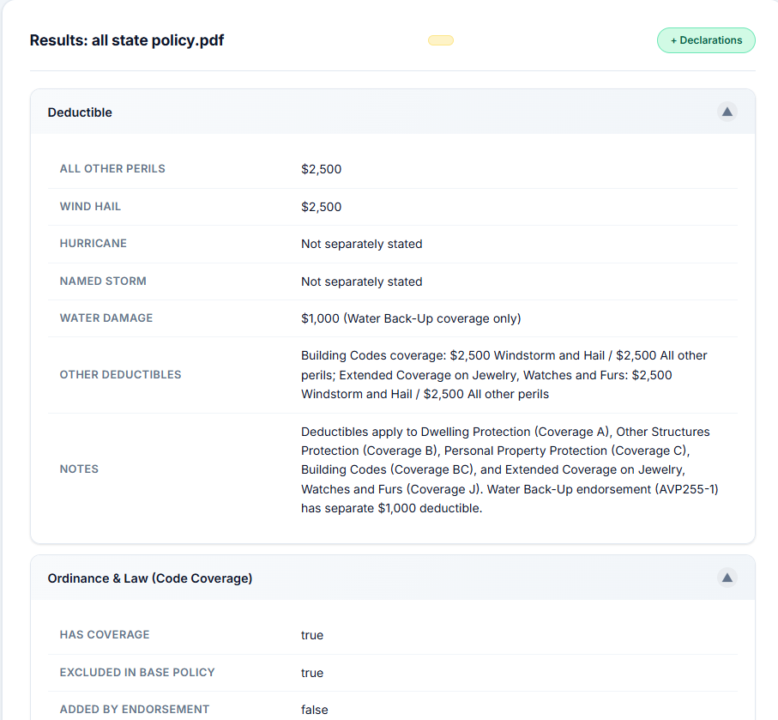Click the HAS COVERAGE true value
Screen dimensions: 778x720
[x=312, y=635]
